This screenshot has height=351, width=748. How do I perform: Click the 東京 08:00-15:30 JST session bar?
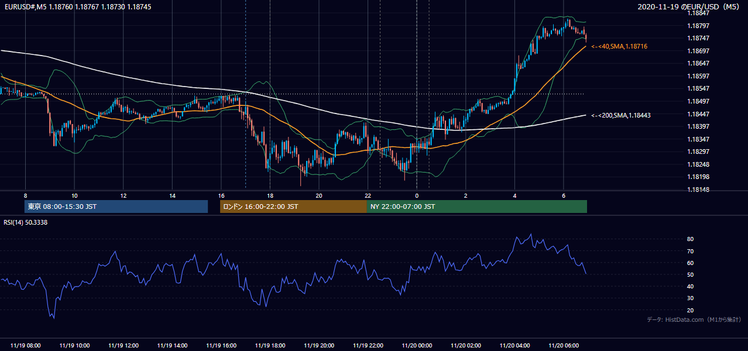coord(116,207)
